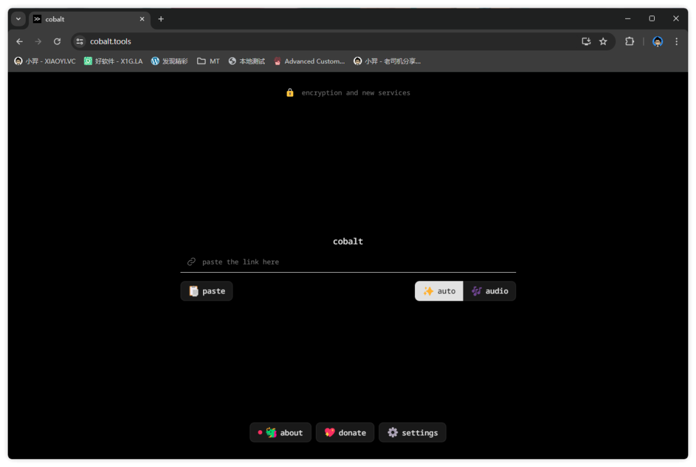Open cobalt settings
The image size is (696, 467).
[412, 432]
